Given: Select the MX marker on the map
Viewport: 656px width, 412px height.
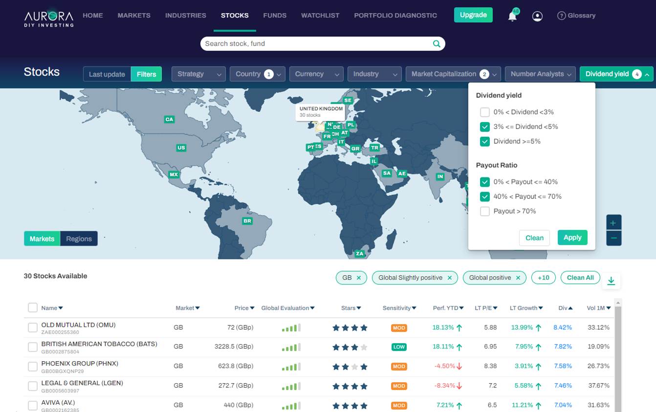Looking at the screenshot, I should coord(174,174).
